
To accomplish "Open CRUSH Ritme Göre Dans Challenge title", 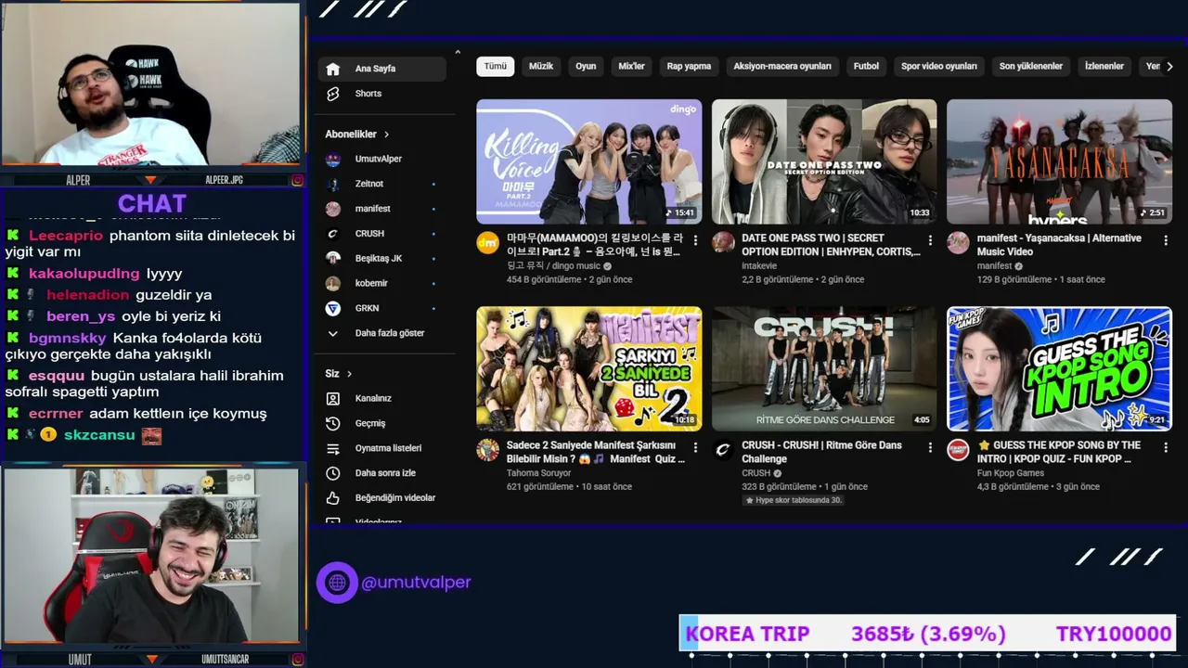I will tap(821, 452).
